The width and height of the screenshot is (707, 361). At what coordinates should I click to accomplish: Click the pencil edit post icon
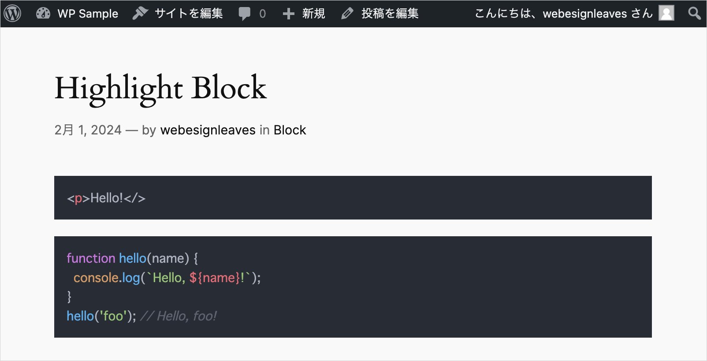point(347,14)
